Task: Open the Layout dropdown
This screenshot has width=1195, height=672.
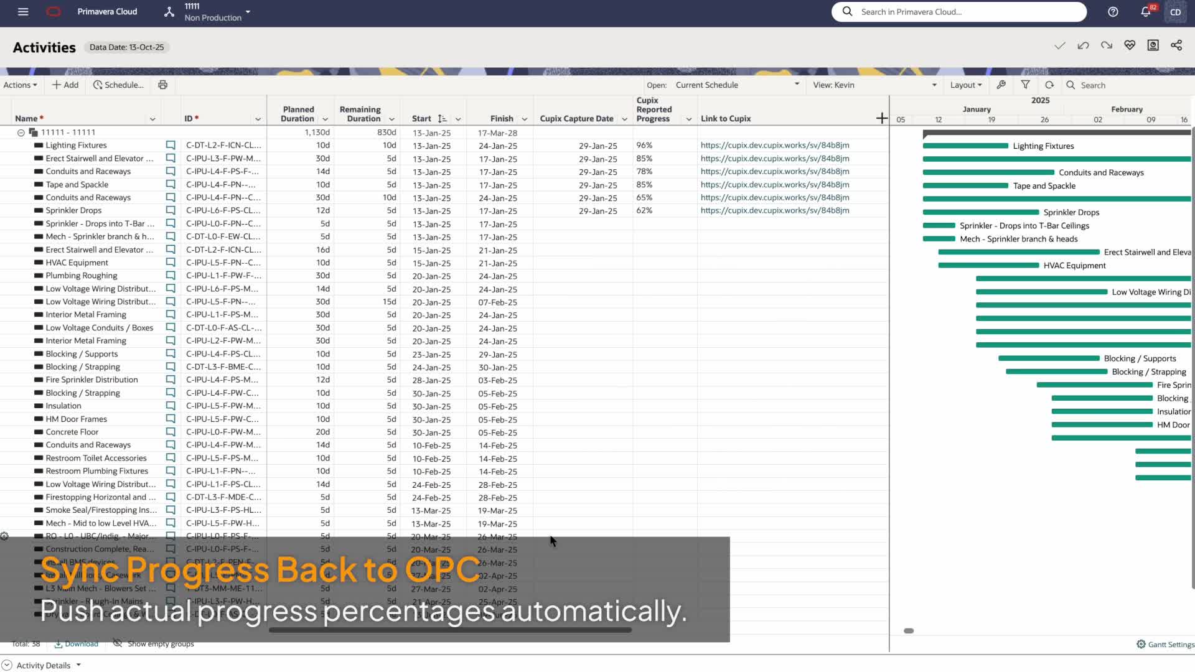Action: 966,85
